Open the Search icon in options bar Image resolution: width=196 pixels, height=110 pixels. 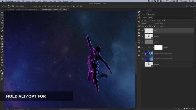pyautogui.click(x=187, y=6)
